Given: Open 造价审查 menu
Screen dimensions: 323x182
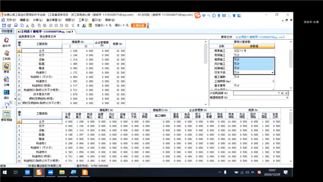Looking at the screenshot, I should [54, 20].
